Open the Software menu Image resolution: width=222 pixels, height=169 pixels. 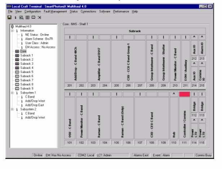tap(105, 12)
